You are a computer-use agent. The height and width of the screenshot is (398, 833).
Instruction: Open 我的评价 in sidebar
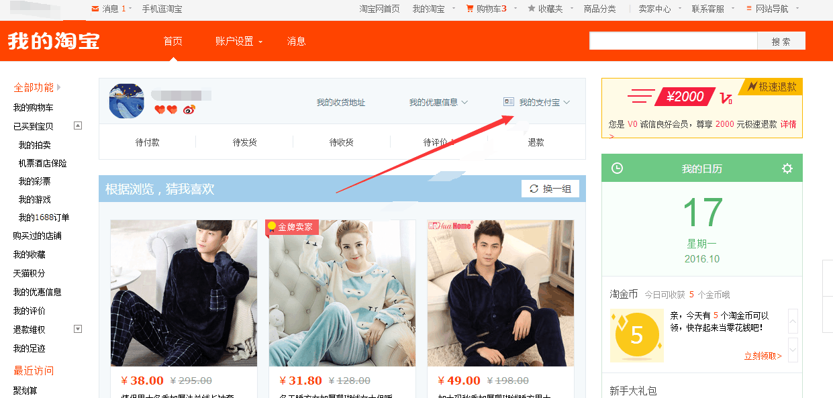30,311
